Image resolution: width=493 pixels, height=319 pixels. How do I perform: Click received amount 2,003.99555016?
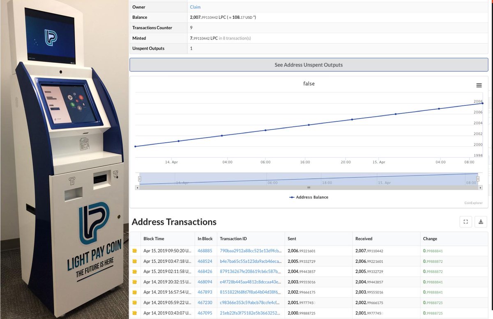coord(369,292)
